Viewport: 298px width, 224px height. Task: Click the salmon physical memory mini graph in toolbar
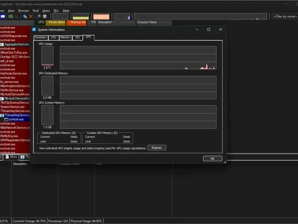pyautogui.click(x=101, y=16)
